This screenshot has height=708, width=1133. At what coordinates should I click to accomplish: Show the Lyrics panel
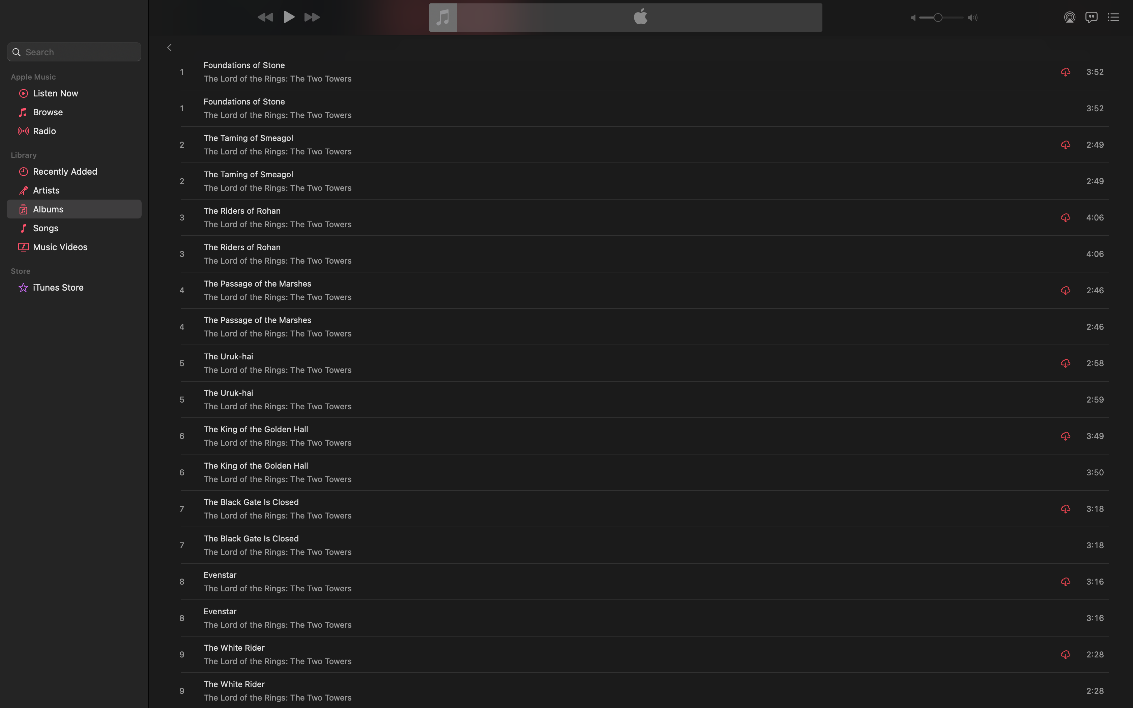tap(1091, 17)
